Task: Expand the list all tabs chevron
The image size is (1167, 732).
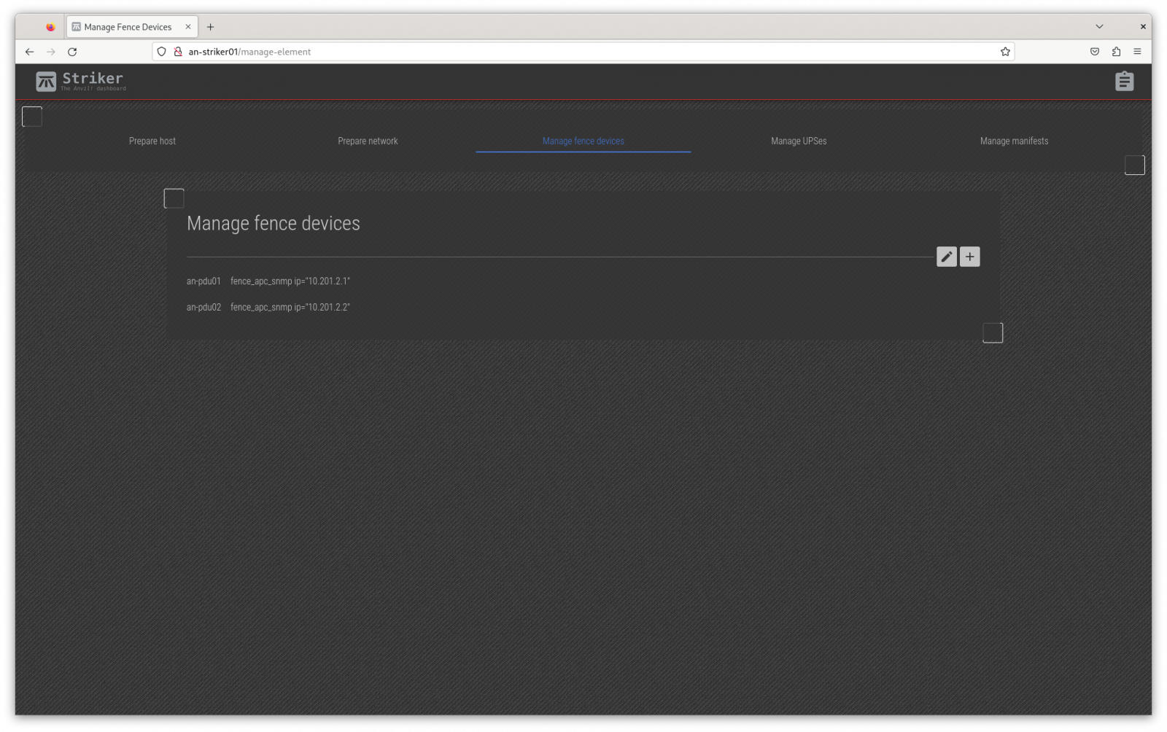Action: tap(1099, 27)
